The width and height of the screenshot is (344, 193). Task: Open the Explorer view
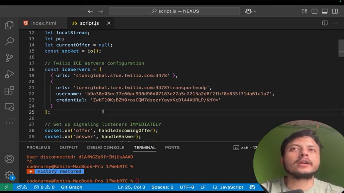click(x=9, y=25)
